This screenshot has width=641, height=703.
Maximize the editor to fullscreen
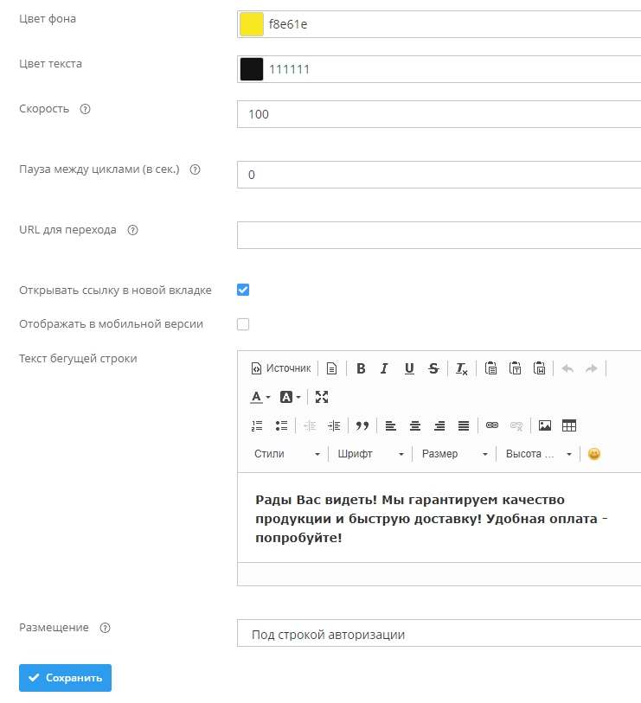(322, 397)
